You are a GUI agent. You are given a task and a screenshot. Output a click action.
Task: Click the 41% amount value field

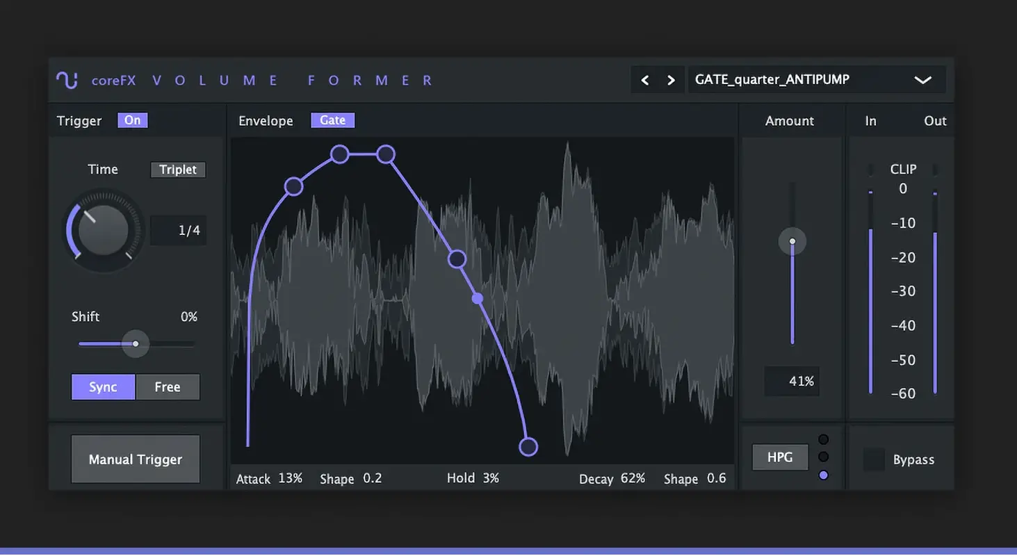coord(792,381)
